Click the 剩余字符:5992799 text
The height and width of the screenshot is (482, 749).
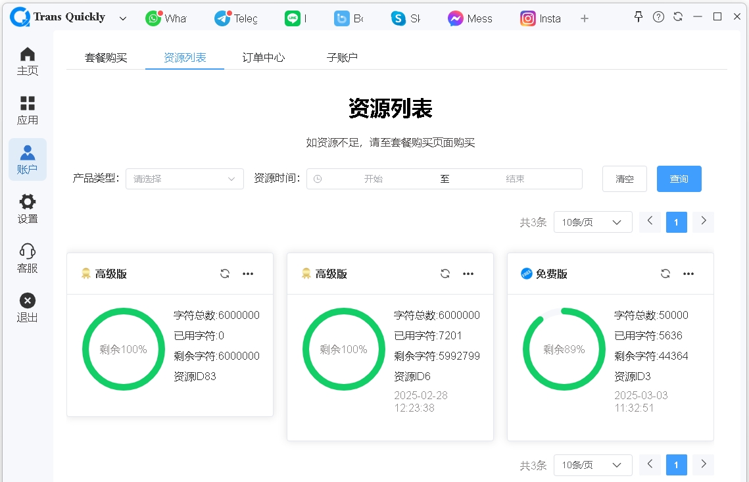coord(437,356)
